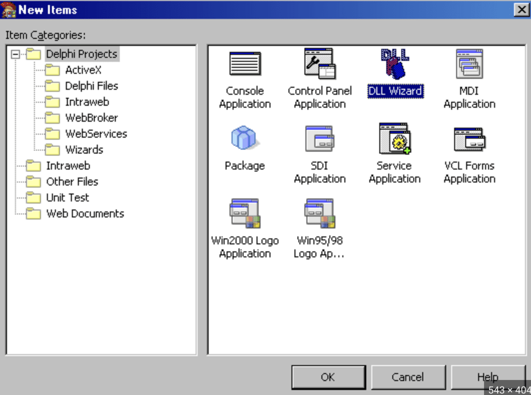Click the WebBroker folder icon
This screenshot has height=395, width=531.
coord(52,117)
